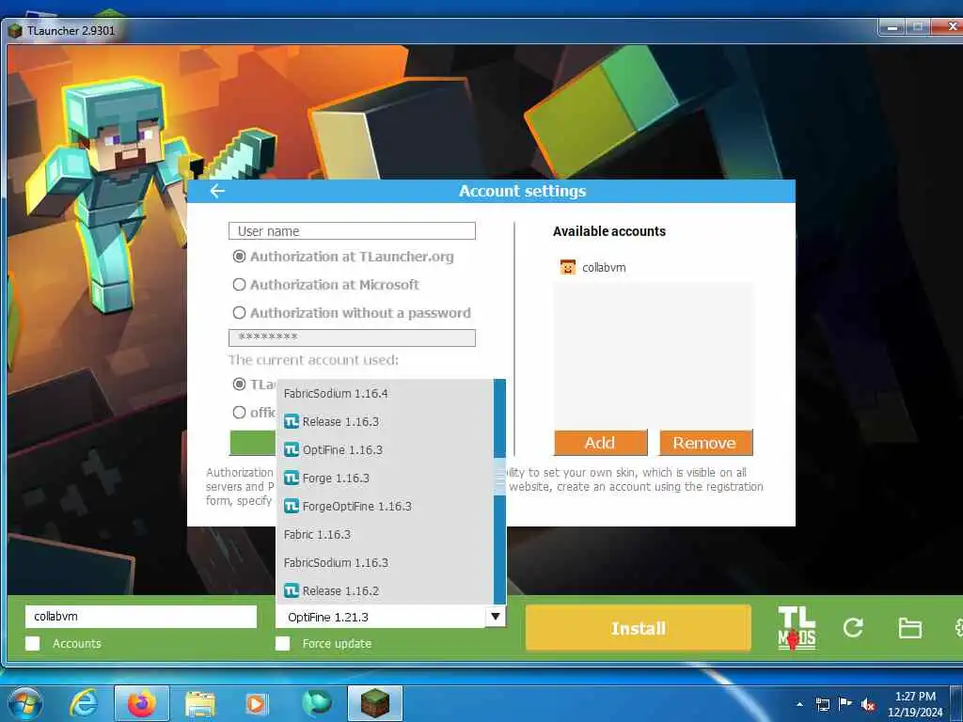Click the green button under account options
Image resolution: width=963 pixels, height=722 pixels.
point(252,443)
